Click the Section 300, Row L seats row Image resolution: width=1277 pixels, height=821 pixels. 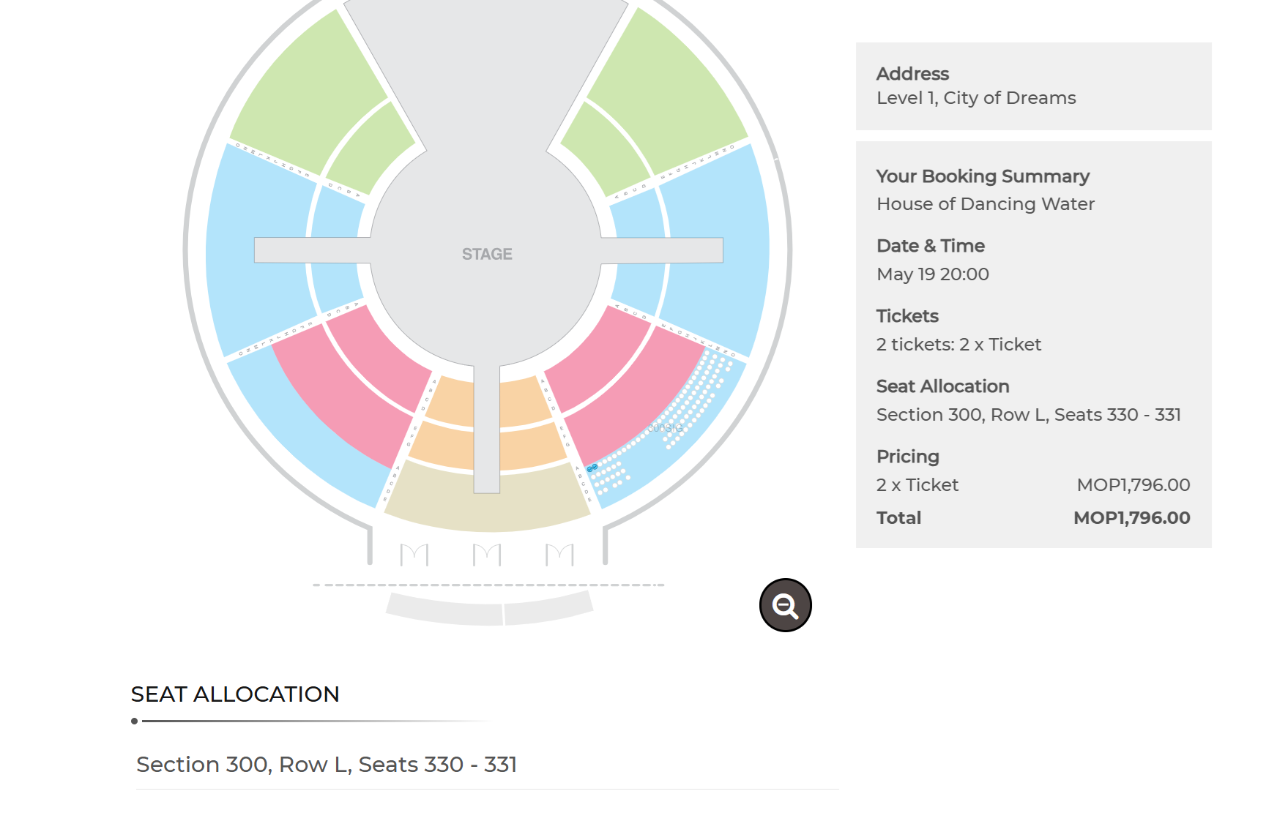(x=487, y=764)
